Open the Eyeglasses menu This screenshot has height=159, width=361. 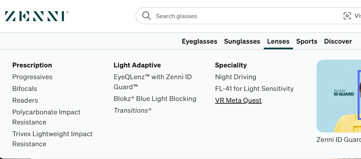pyautogui.click(x=200, y=41)
